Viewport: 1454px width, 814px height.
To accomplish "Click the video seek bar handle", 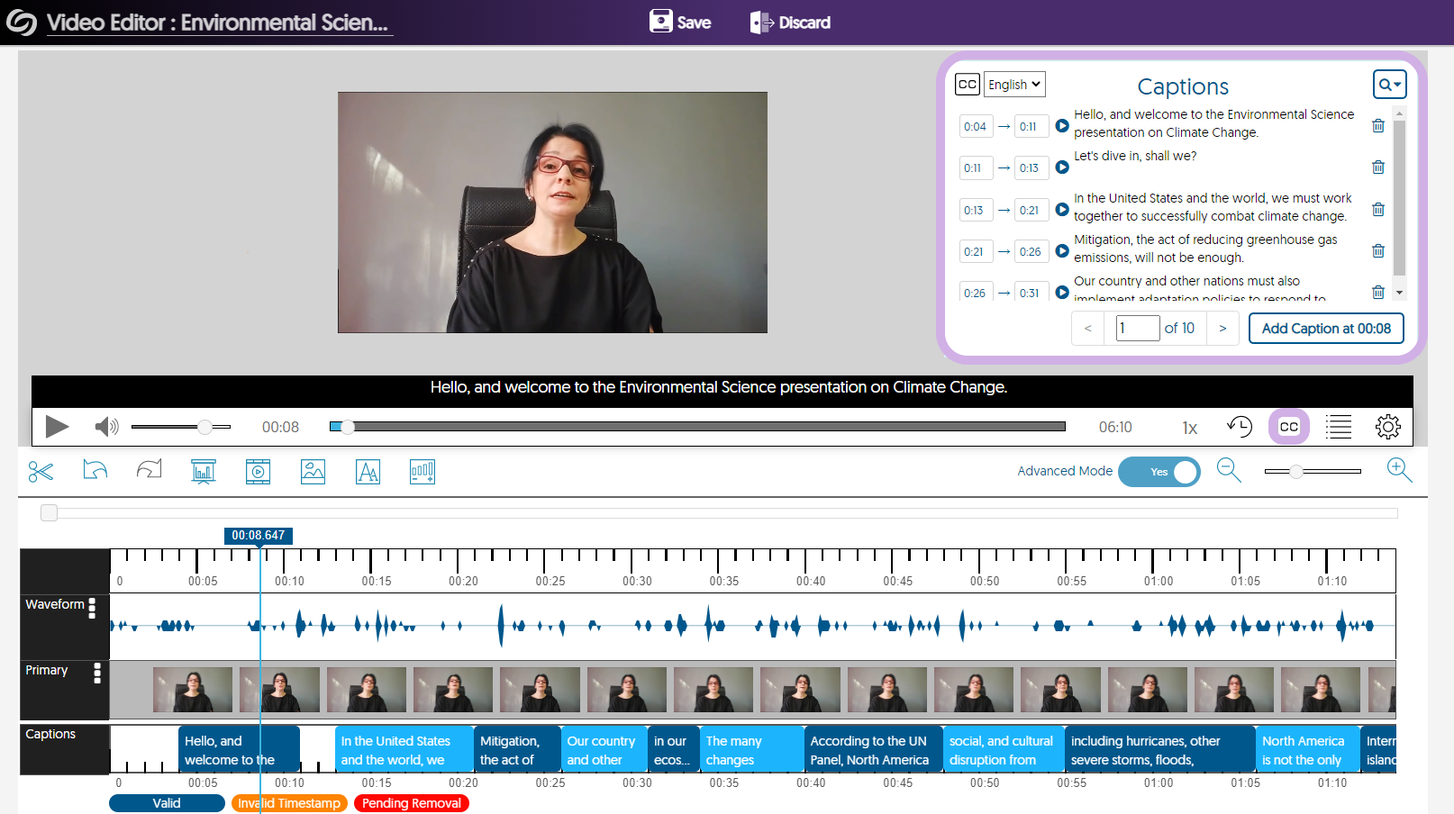I will tap(347, 427).
